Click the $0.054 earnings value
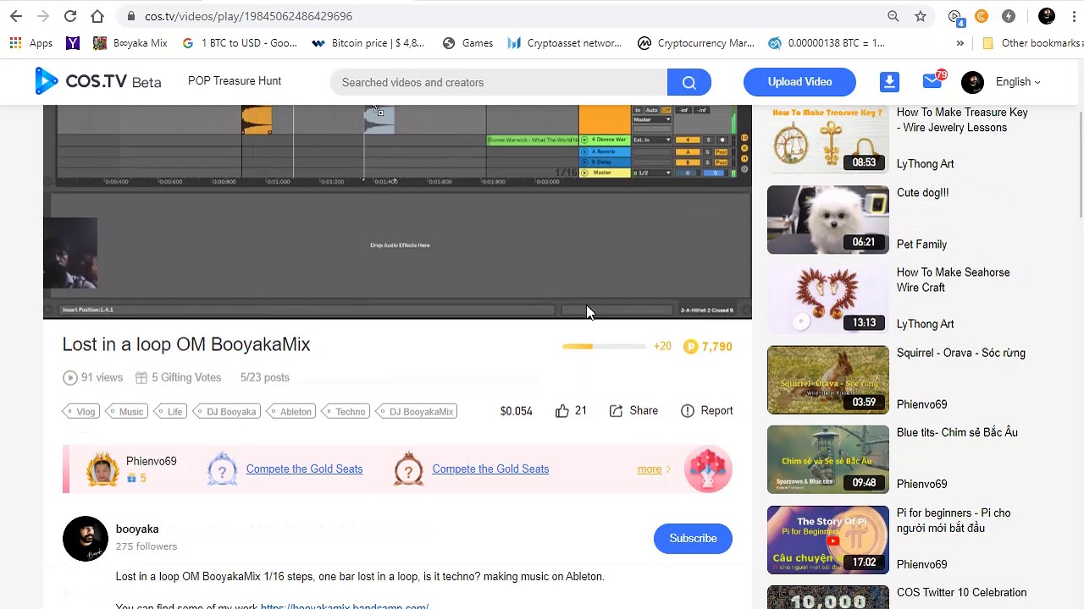Screen dimensions: 1084x609 tap(516, 411)
